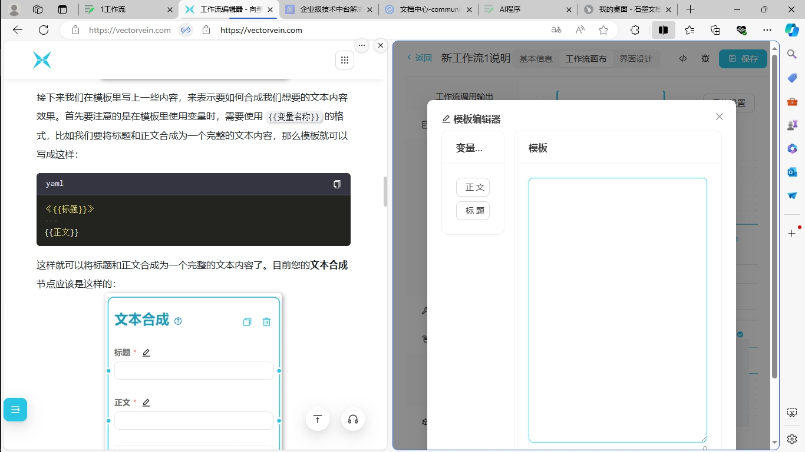Click the right pane address bar URL
805x452 pixels.
[261, 30]
